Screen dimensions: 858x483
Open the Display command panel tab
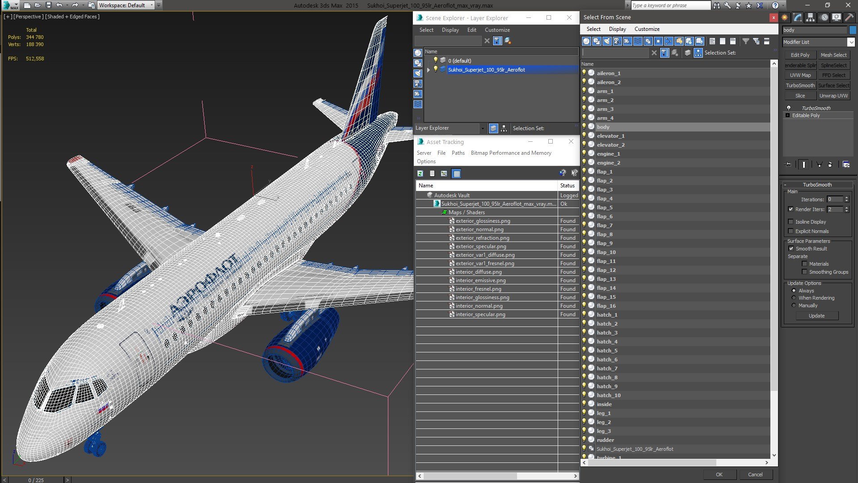pyautogui.click(x=837, y=17)
